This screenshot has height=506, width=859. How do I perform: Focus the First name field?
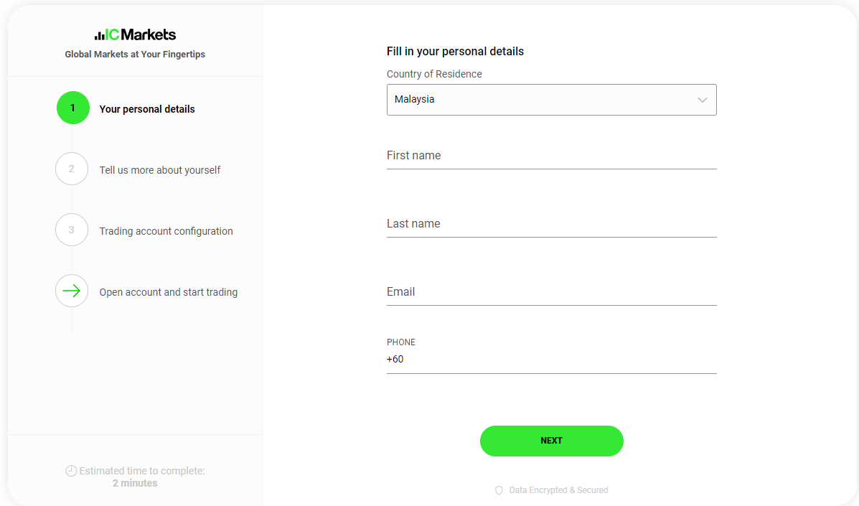click(x=552, y=156)
